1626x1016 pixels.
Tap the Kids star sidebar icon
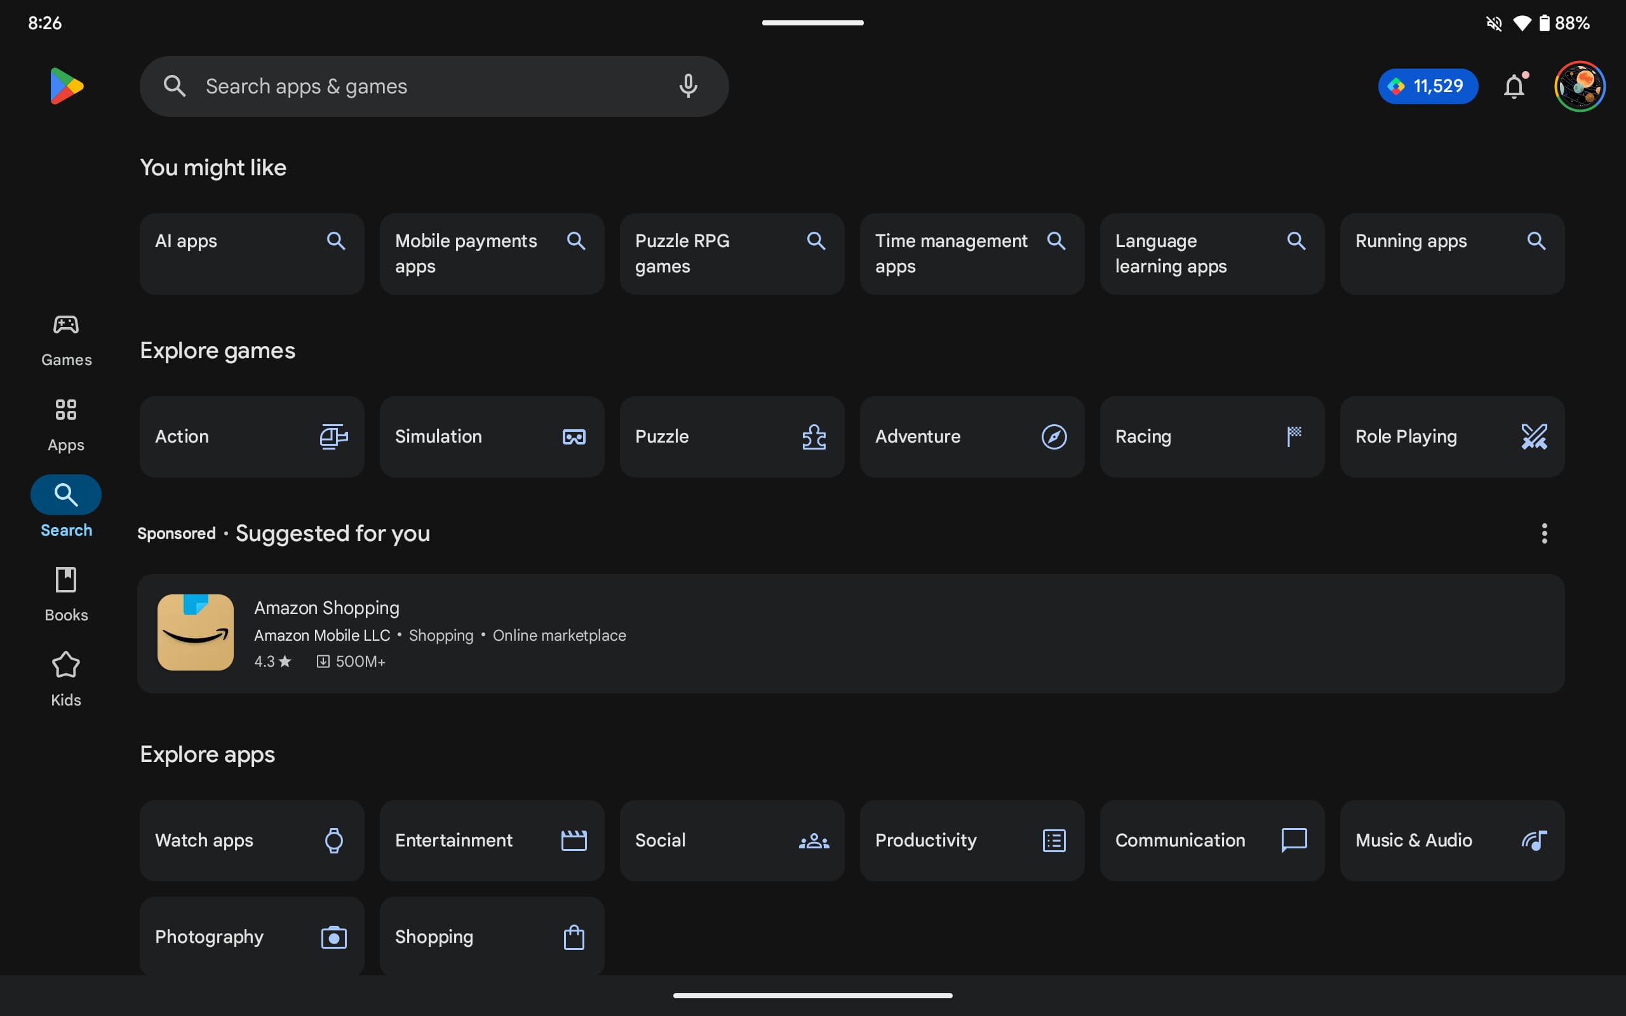click(x=65, y=664)
